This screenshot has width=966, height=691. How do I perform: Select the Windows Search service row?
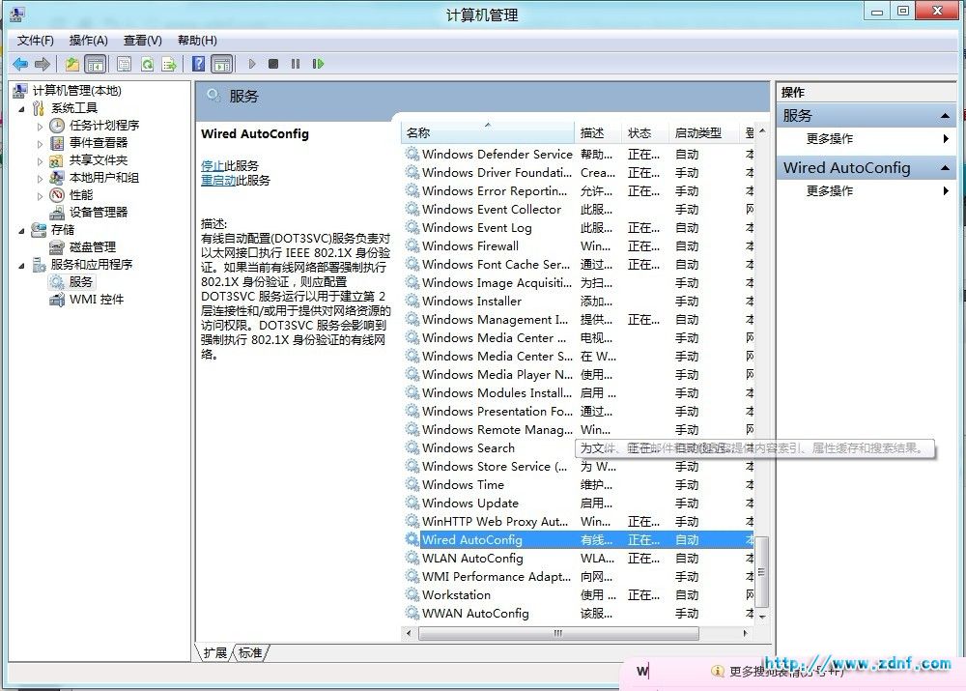[579, 448]
